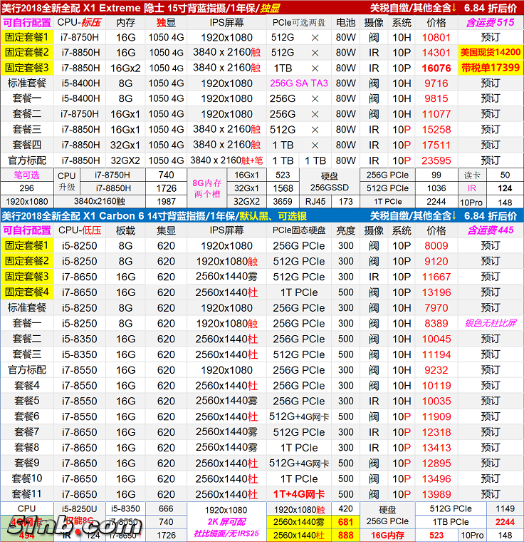The height and width of the screenshot is (542, 524).
Task: Click the blue 笔可选 label
Action: click(26, 175)
